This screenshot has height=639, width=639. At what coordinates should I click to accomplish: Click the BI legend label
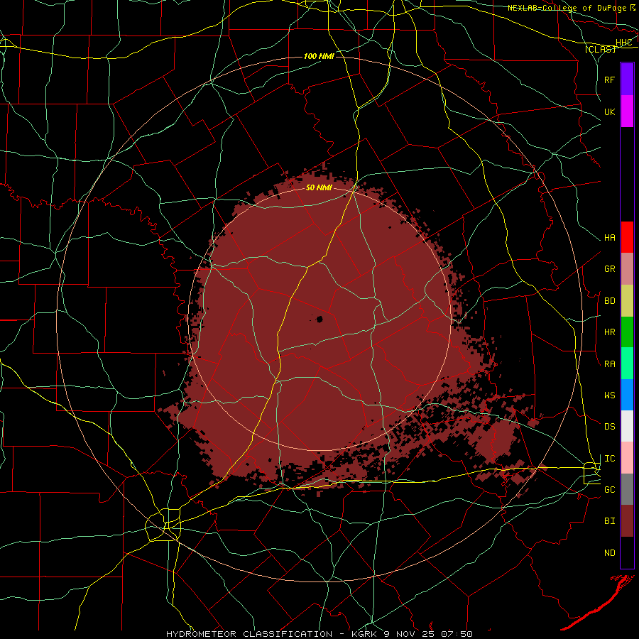[609, 521]
